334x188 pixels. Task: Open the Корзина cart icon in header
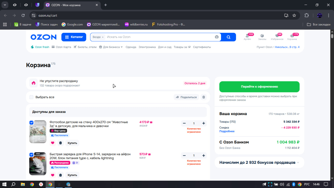[x=292, y=37]
